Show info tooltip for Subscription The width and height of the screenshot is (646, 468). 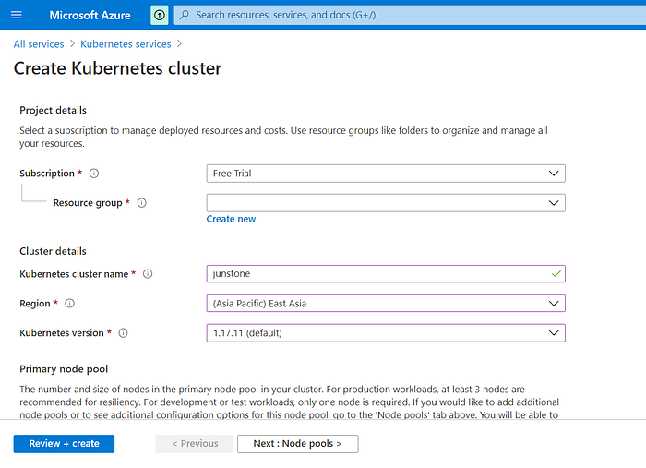[x=94, y=174]
